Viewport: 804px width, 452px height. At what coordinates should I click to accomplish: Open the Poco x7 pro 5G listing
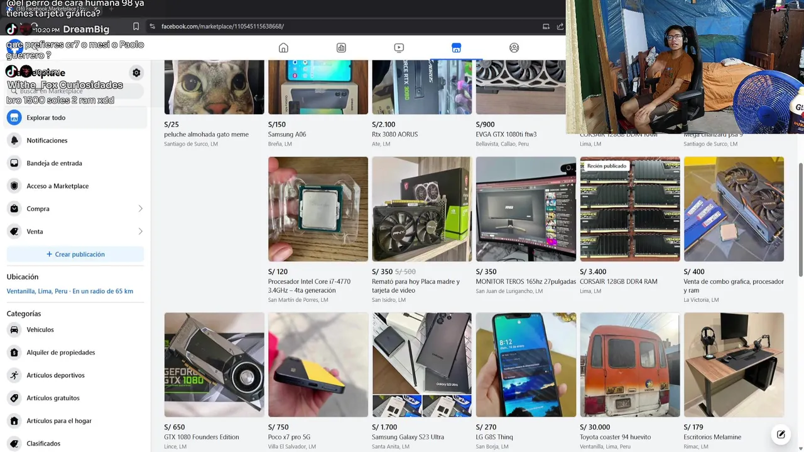[318, 381]
